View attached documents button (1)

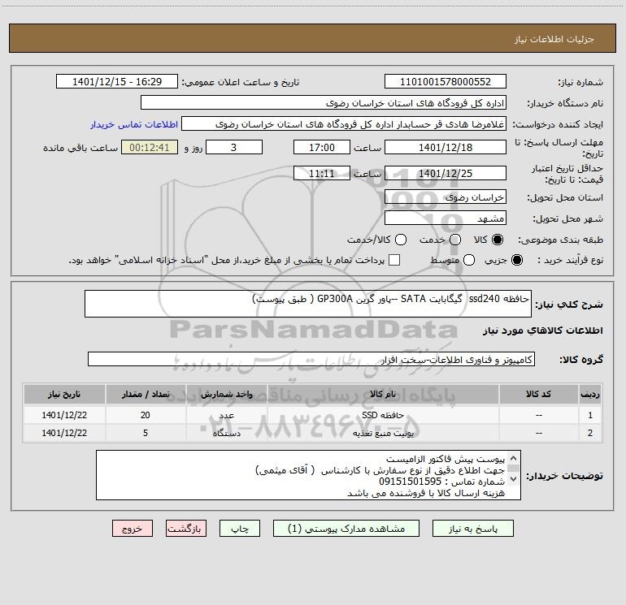(346, 529)
